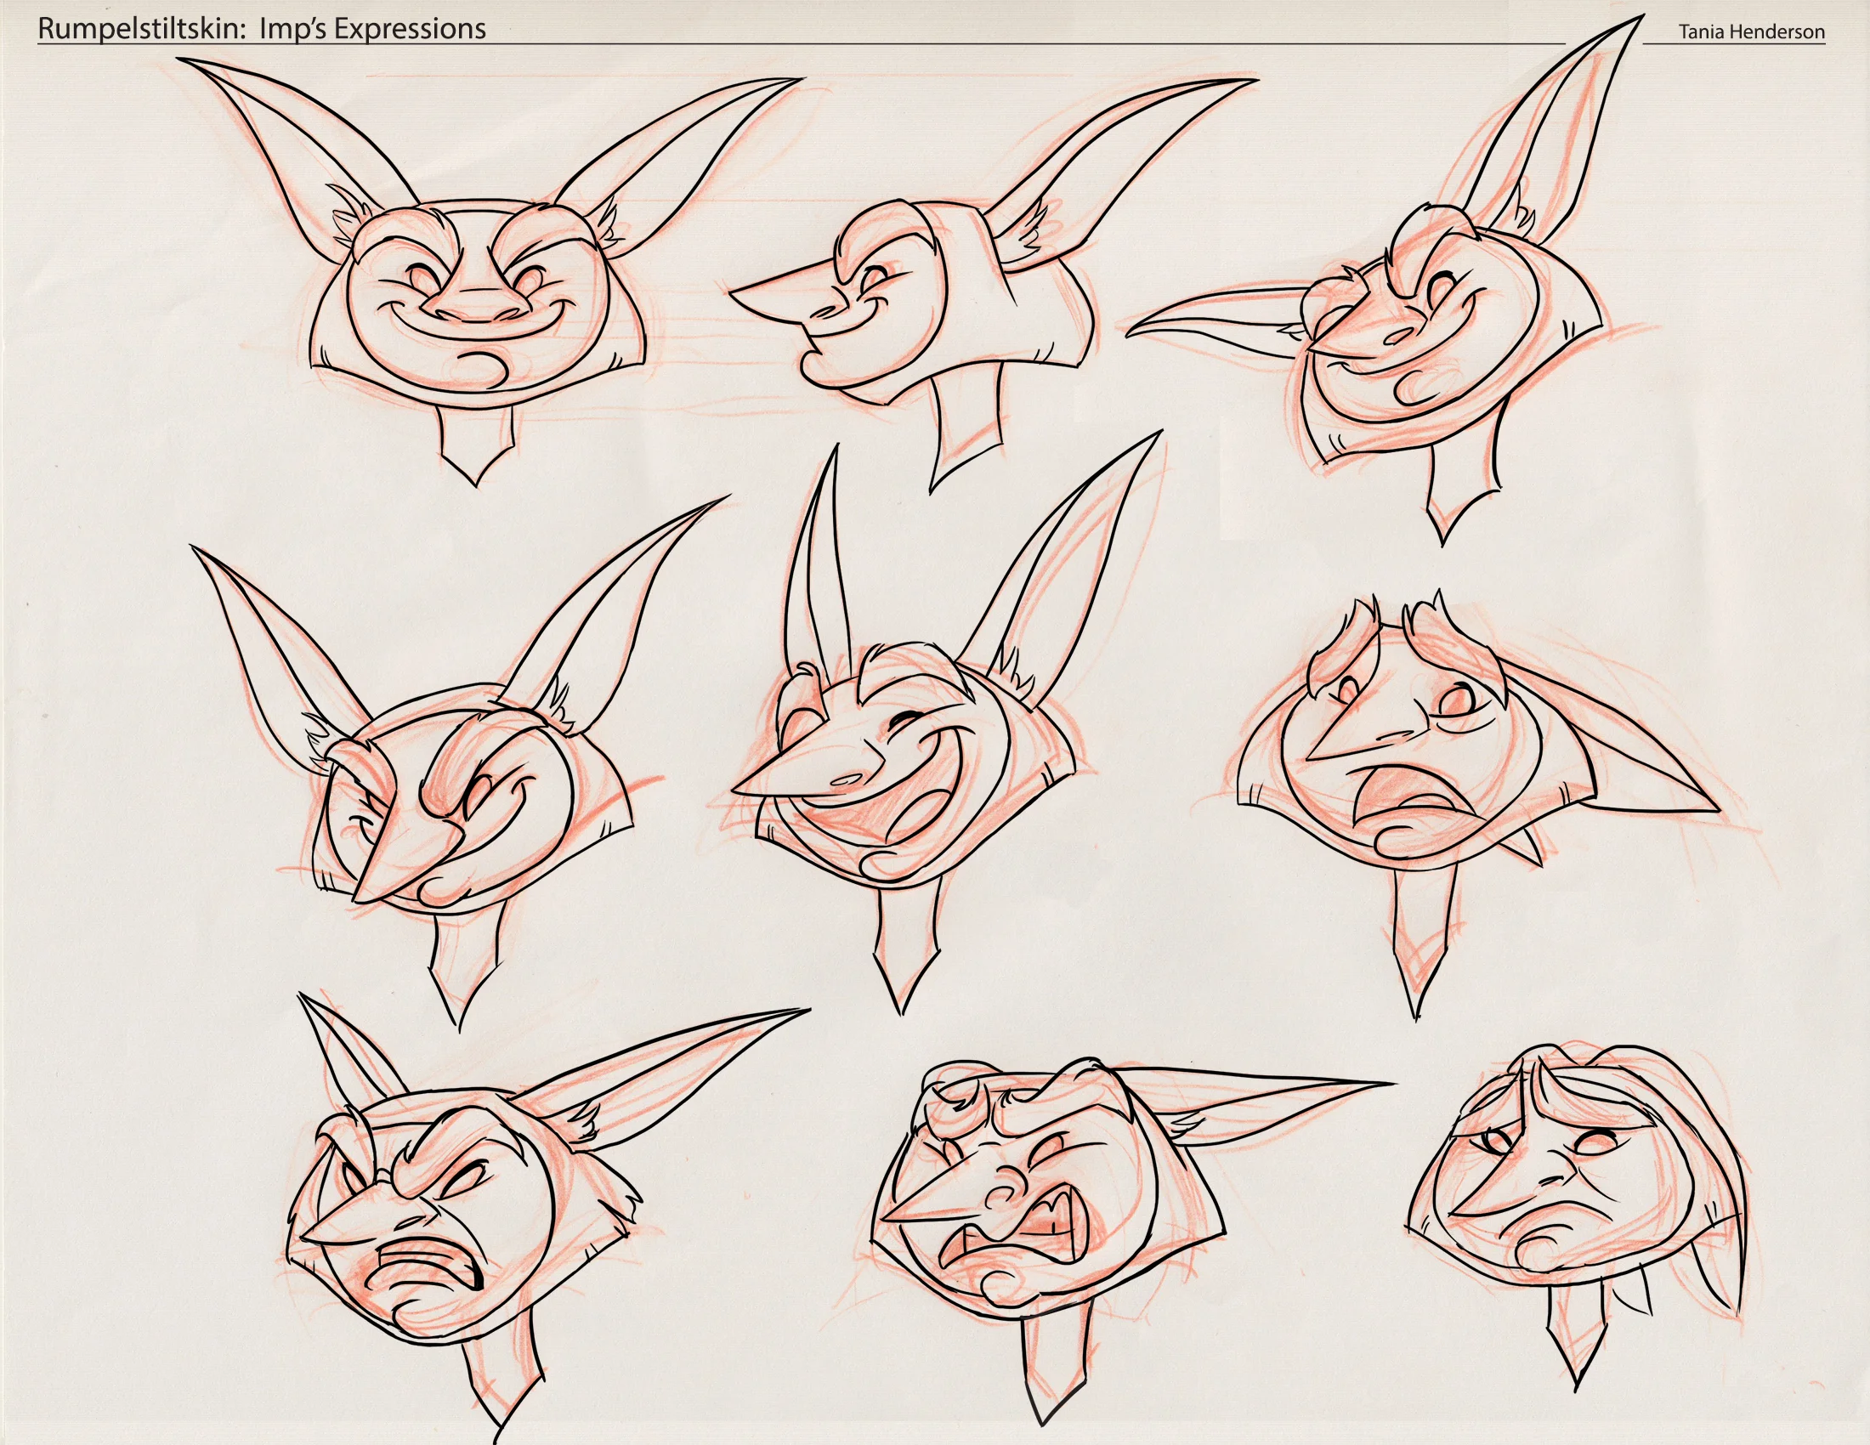Select the side-profile smiling imp sketch
Screen dimensions: 1870x1445
tap(908, 299)
